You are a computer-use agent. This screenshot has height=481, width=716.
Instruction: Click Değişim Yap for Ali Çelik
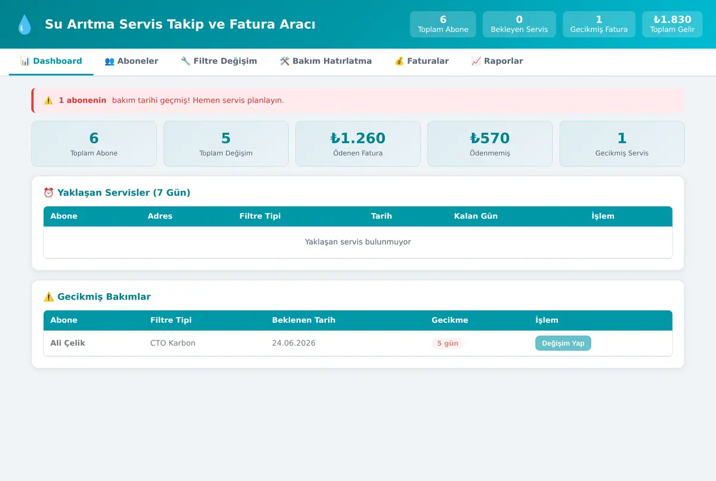(x=563, y=343)
